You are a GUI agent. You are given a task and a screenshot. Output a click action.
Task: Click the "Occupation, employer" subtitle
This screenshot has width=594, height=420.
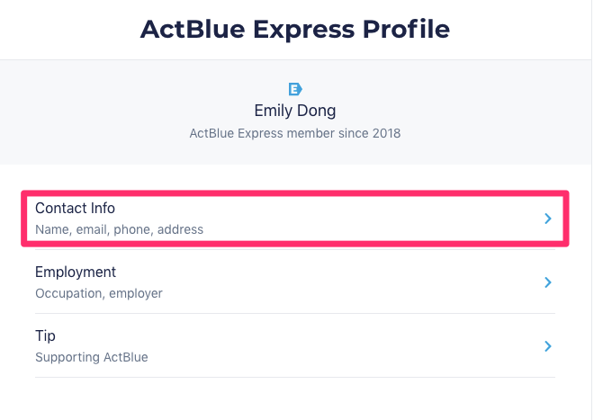99,293
